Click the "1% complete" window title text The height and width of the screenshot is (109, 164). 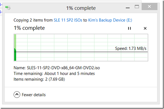pyautogui.click(x=81, y=8)
